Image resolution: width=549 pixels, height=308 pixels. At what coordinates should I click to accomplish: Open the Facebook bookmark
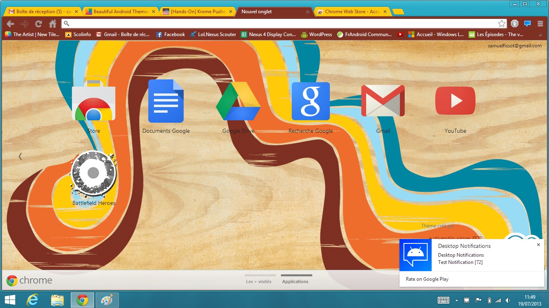[x=170, y=34]
